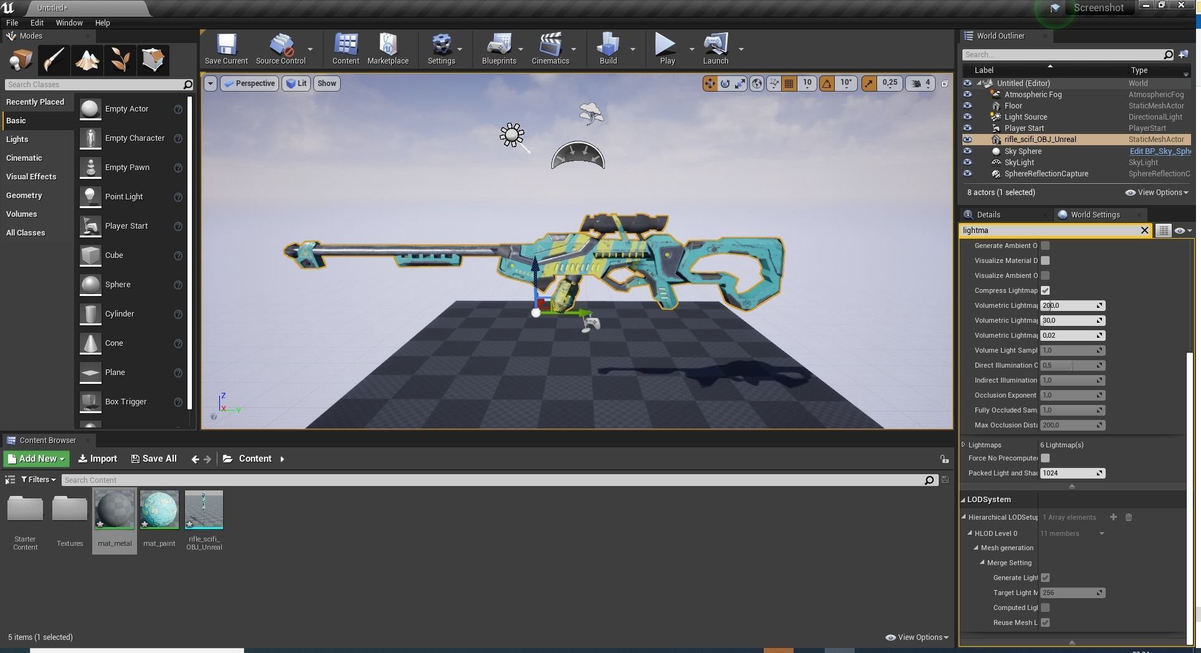Viewport: 1201px width, 653px height.
Task: Click Launch toolbar icon
Action: [x=716, y=49]
